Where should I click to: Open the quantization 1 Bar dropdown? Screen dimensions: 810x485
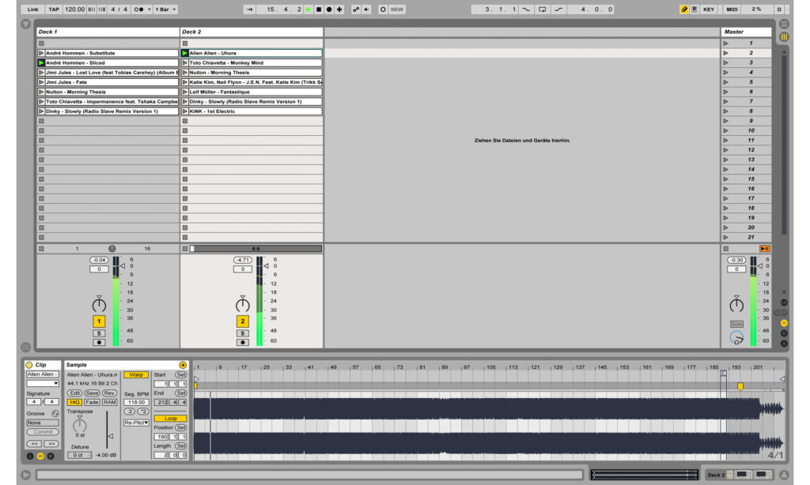point(166,9)
